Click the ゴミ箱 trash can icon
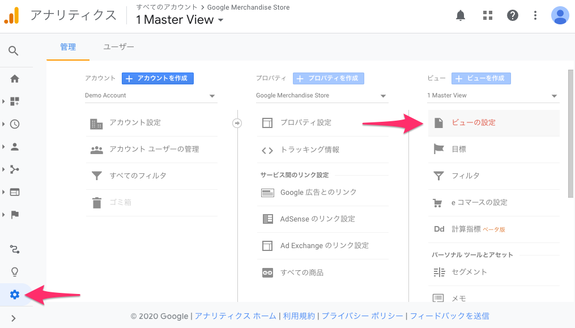The image size is (575, 328). point(97,203)
